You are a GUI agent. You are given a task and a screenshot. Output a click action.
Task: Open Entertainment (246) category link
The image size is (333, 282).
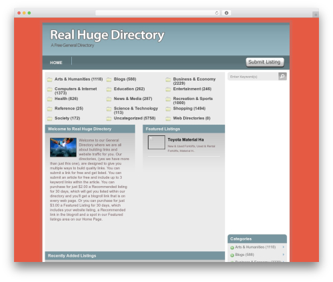point(192,89)
